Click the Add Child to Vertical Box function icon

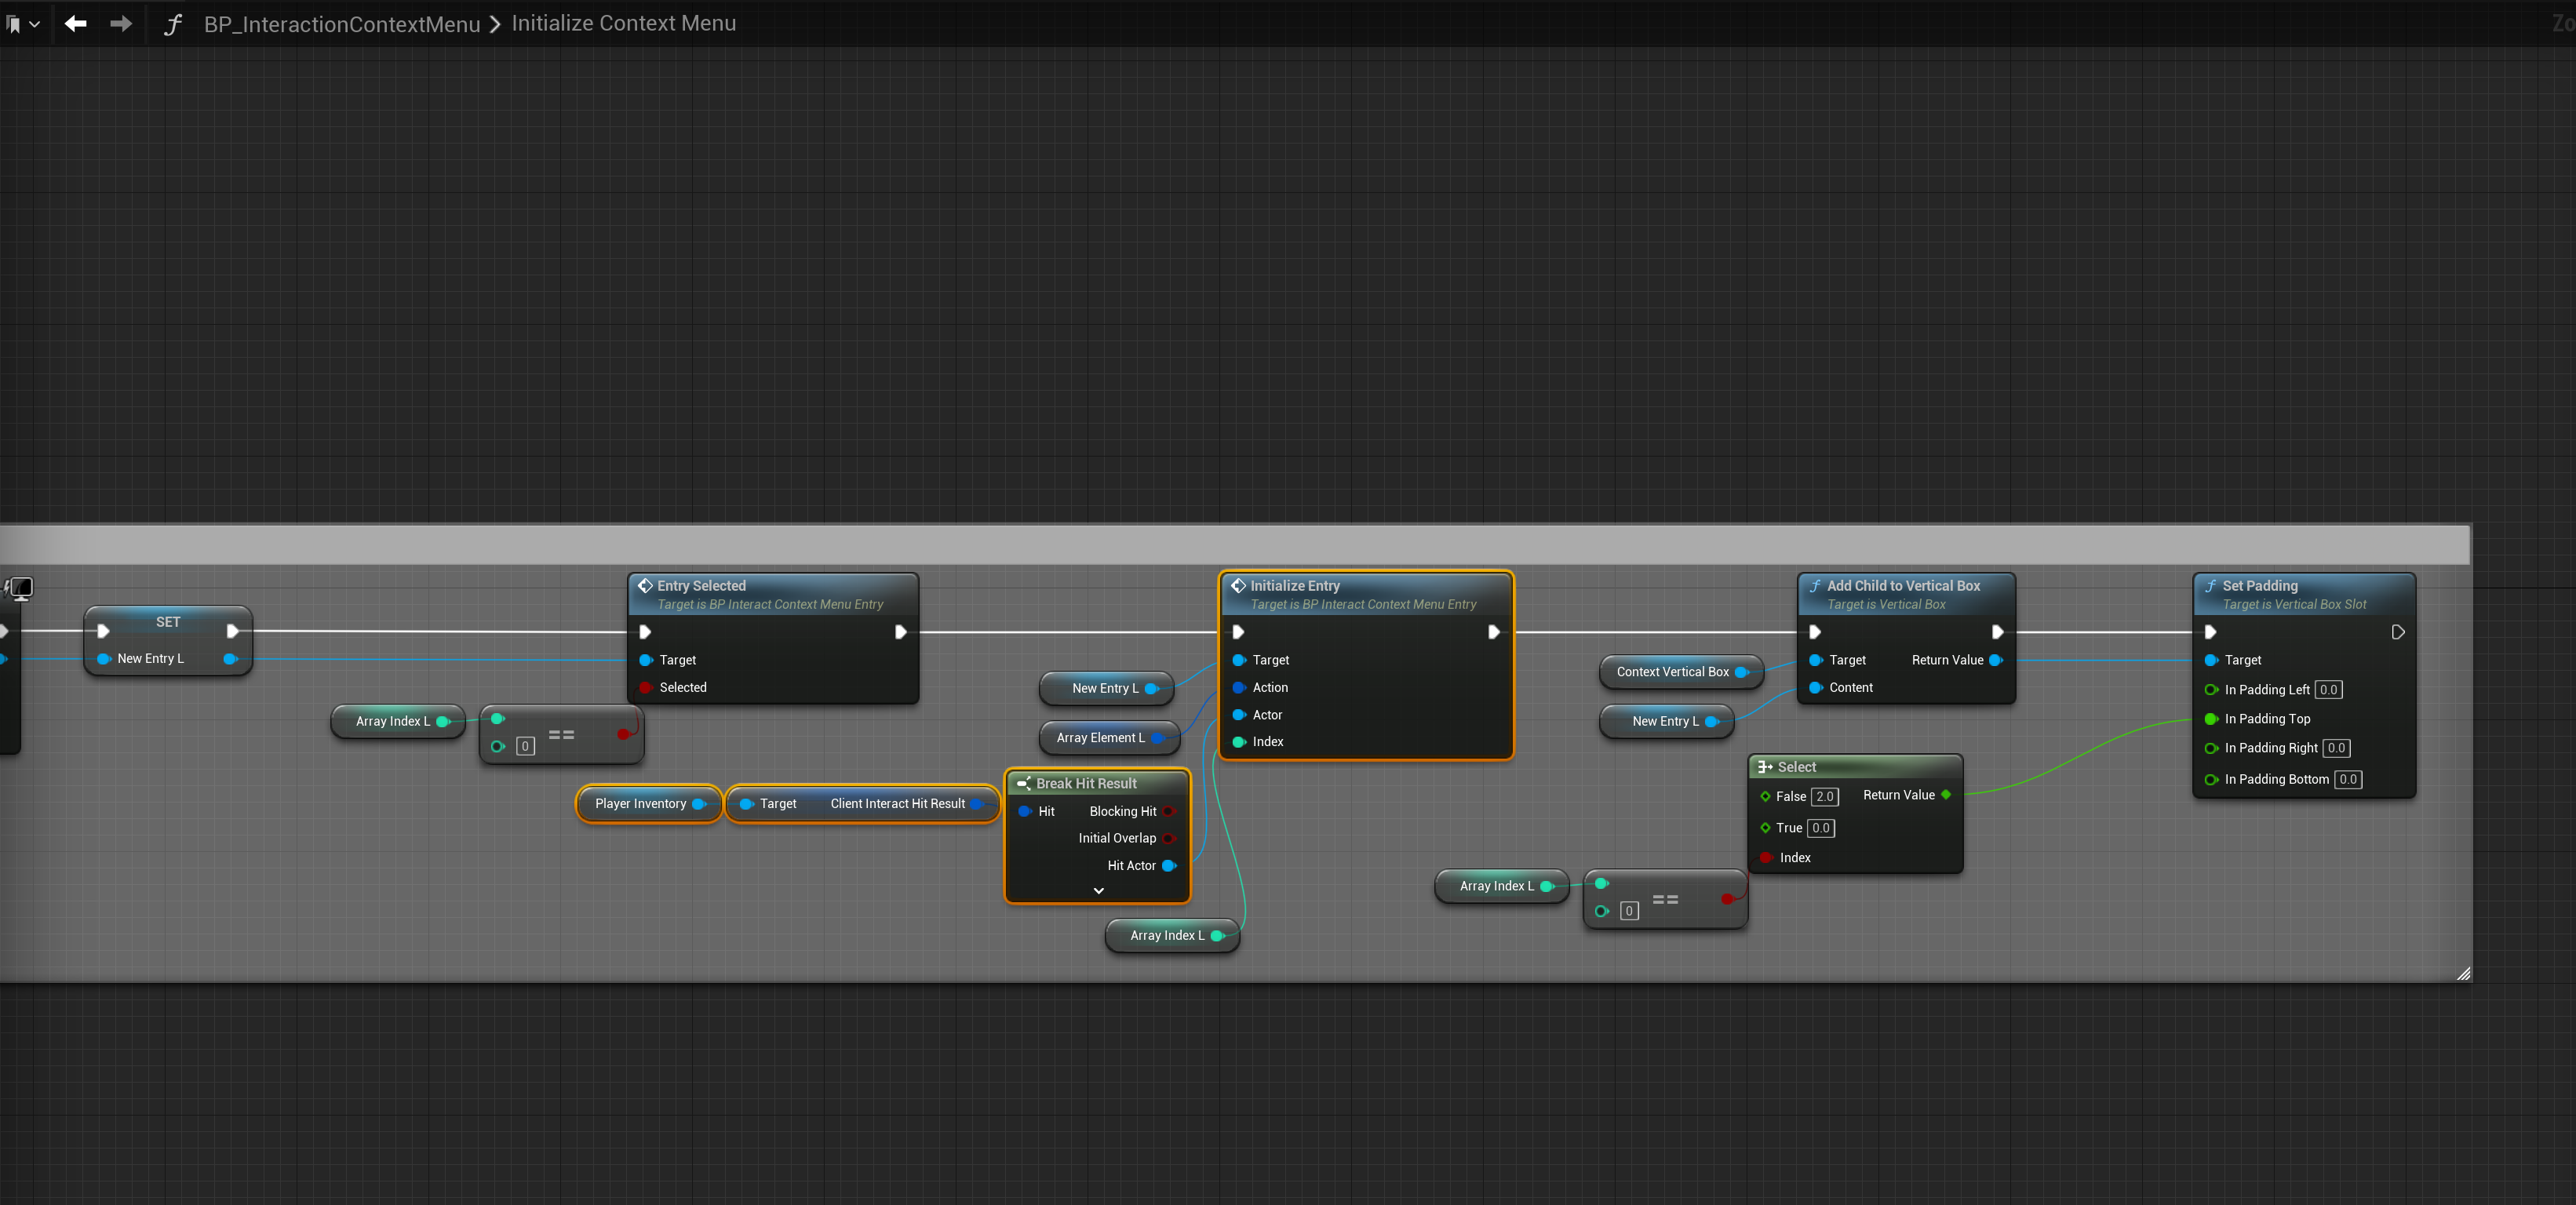pyautogui.click(x=1814, y=585)
